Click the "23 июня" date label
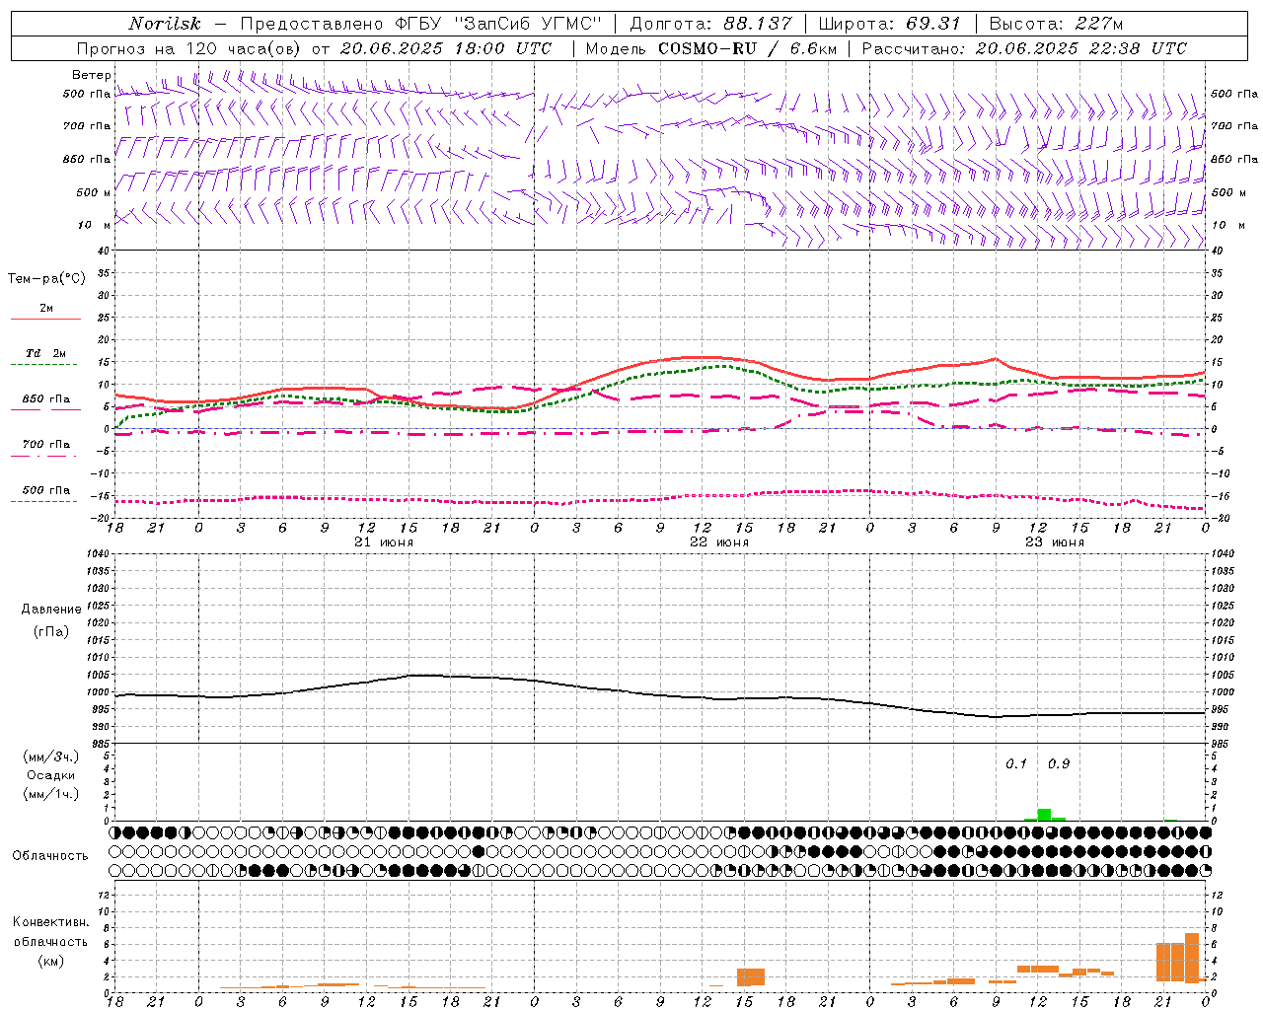The image size is (1263, 1010). (x=1055, y=542)
